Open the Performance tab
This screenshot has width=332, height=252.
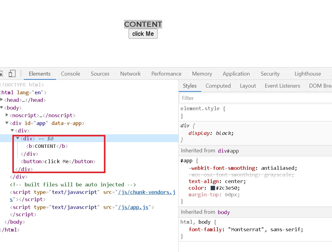point(166,74)
